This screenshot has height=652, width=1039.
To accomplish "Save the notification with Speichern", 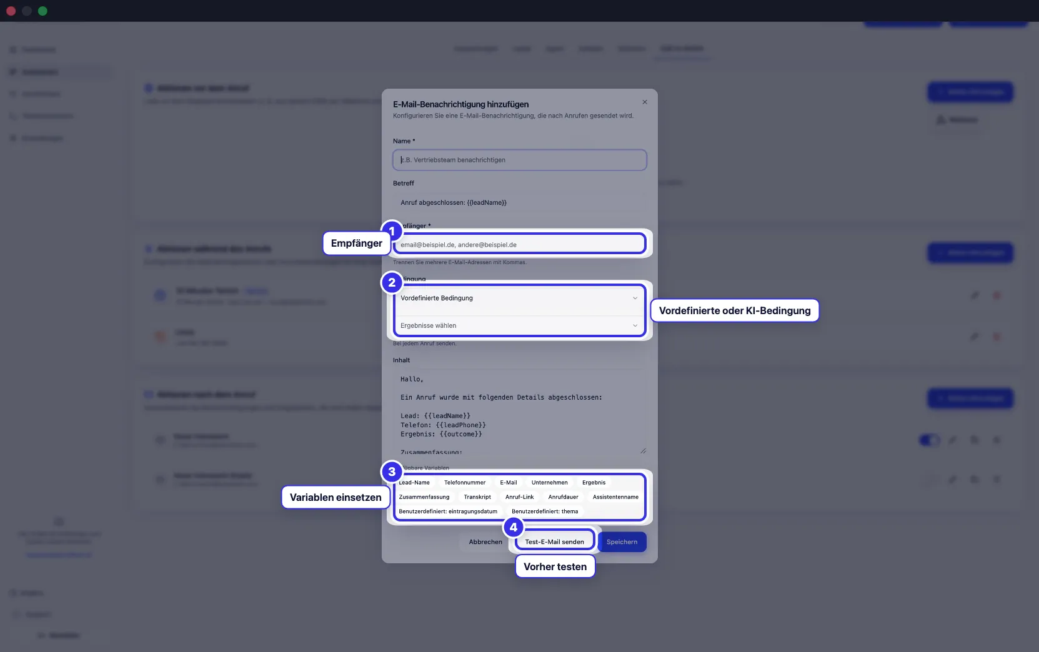I will click(622, 541).
